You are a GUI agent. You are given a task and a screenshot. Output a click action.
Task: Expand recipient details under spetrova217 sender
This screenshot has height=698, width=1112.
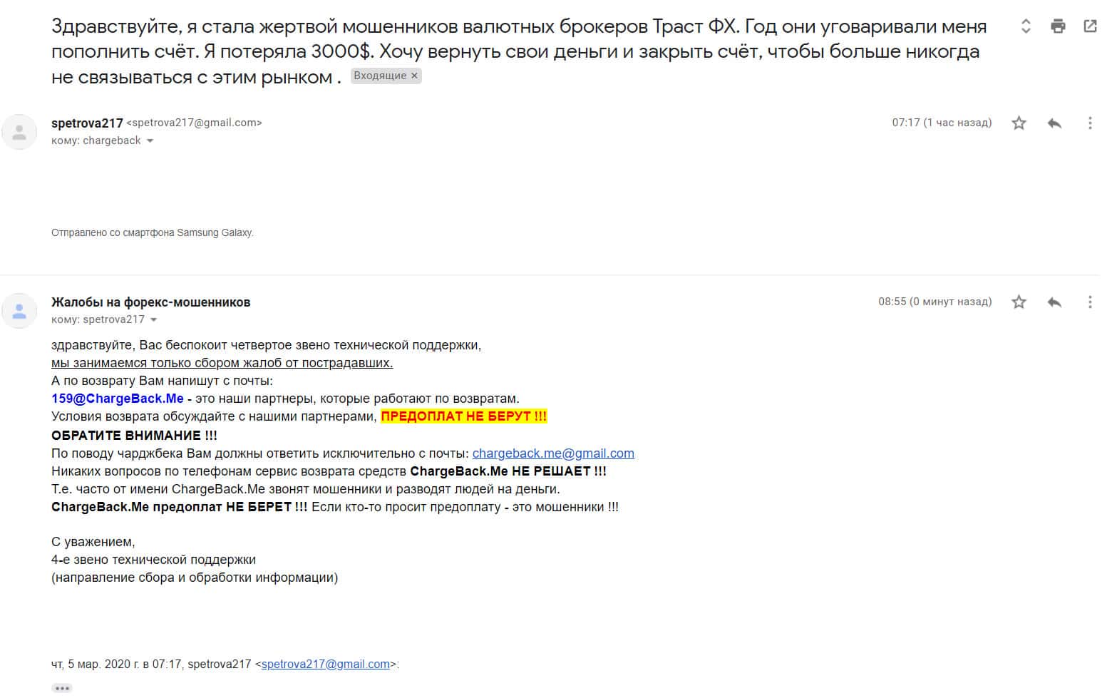[x=150, y=141]
